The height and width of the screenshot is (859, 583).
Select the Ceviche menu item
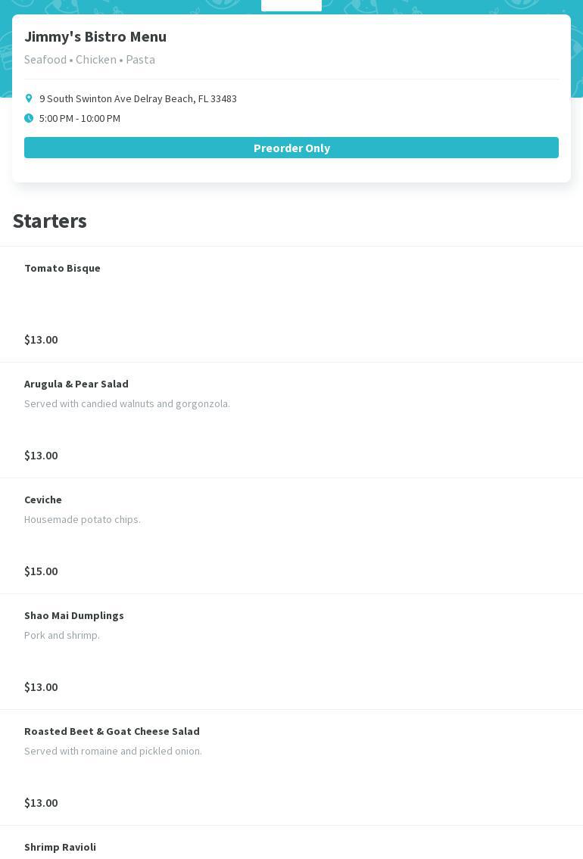(x=43, y=500)
